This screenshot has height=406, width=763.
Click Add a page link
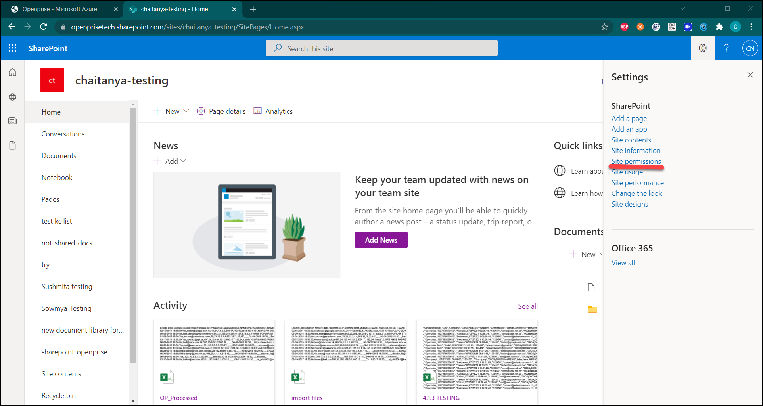[629, 118]
